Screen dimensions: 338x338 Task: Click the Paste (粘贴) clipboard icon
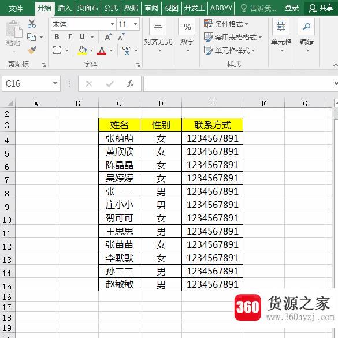click(x=14, y=29)
